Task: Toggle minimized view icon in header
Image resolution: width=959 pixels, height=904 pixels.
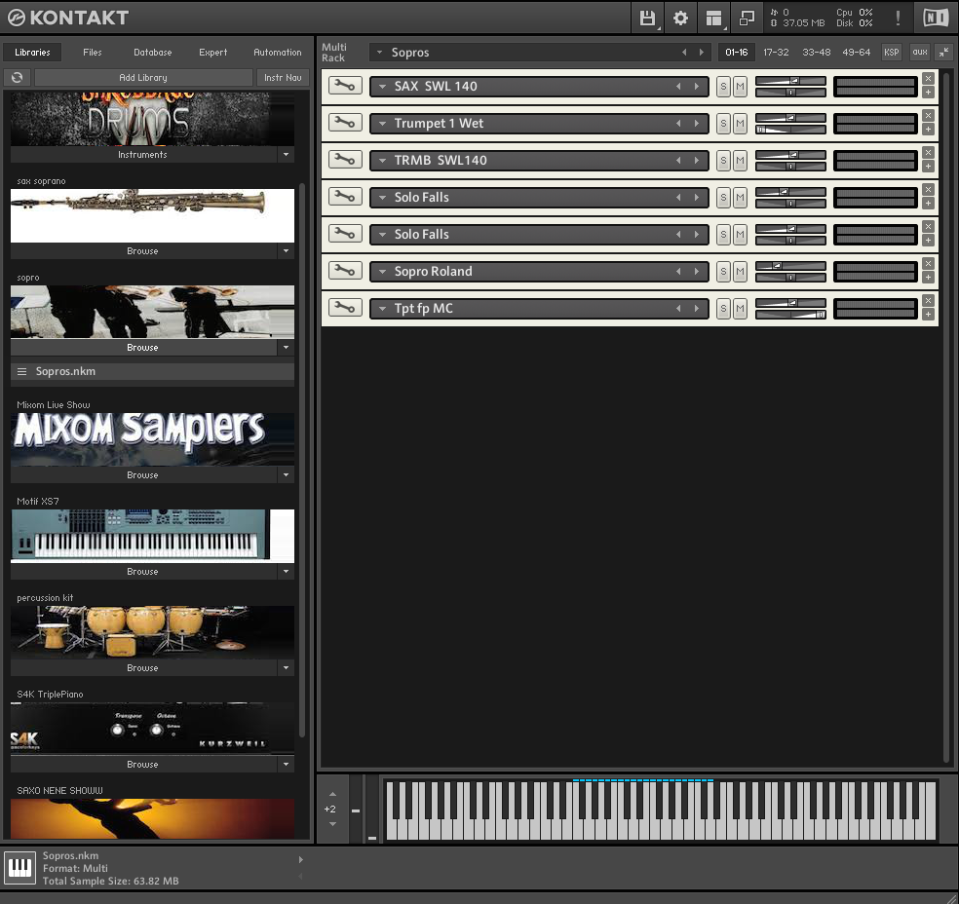Action: pos(747,18)
